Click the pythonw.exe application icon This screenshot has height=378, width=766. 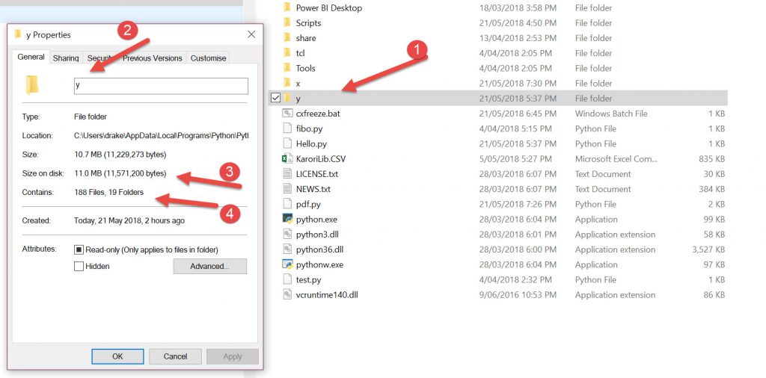(287, 264)
